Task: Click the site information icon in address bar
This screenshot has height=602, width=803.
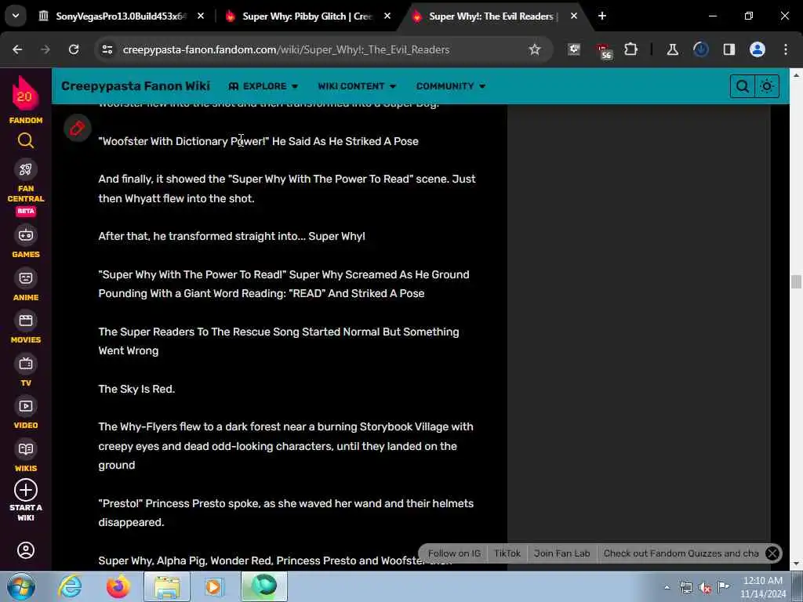Action: 107,49
